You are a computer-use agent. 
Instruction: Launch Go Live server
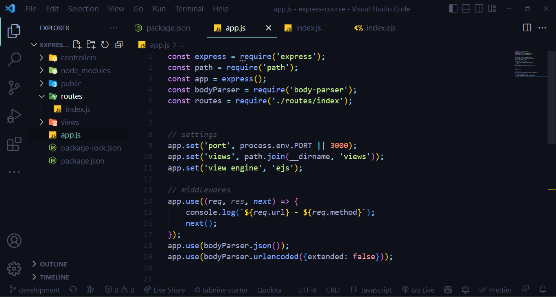tap(418, 290)
